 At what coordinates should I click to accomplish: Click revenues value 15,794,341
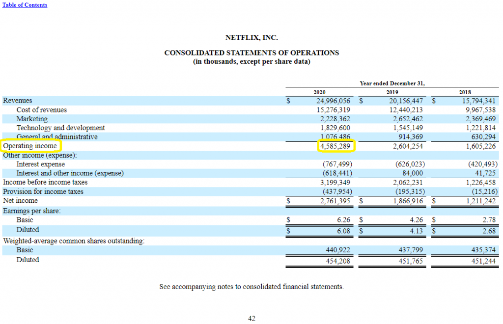tap(479, 101)
